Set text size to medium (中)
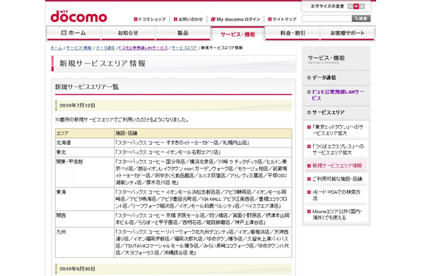This screenshot has width=421, height=276. [x=356, y=6]
